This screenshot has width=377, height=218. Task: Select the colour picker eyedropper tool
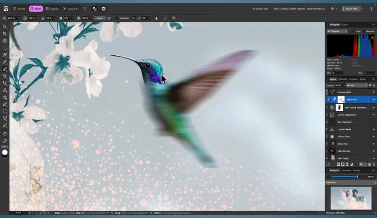(x=5, y=126)
